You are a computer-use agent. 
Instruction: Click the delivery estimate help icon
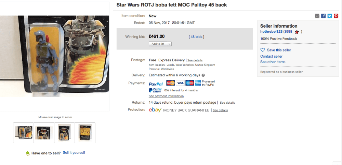(x=203, y=75)
